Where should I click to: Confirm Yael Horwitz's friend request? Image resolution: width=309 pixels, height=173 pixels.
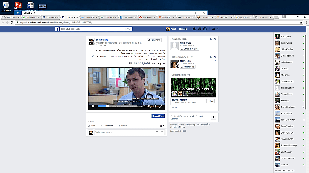(x=189, y=49)
